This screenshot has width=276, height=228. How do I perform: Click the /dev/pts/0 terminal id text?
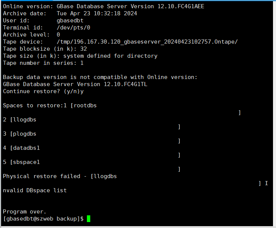point(73,28)
